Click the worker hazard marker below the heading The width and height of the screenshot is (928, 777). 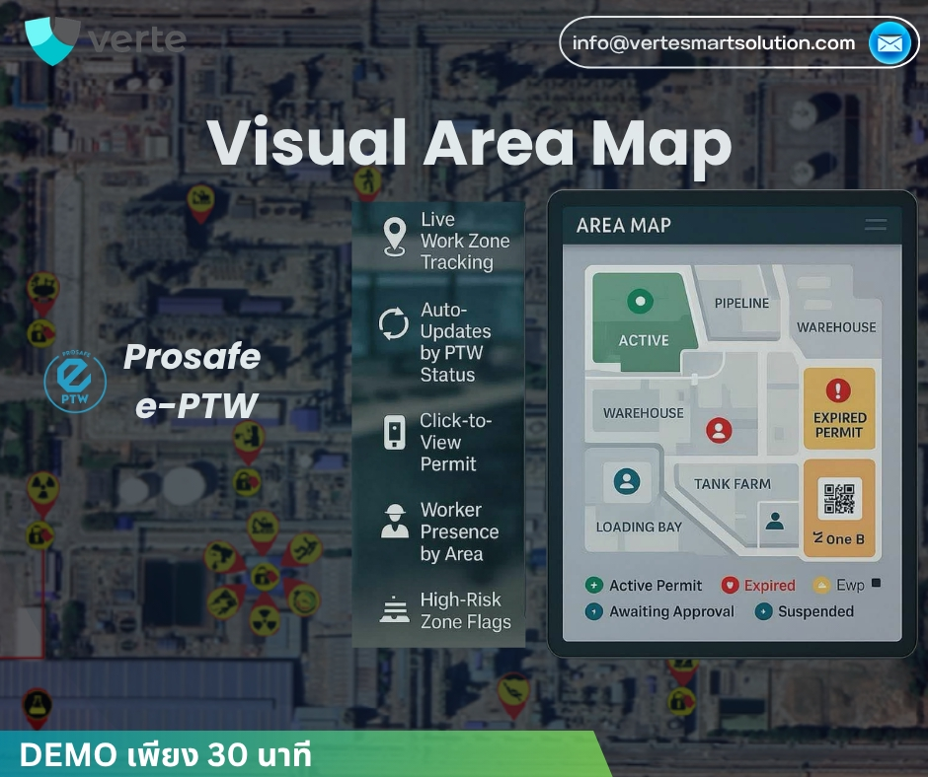[x=367, y=182]
